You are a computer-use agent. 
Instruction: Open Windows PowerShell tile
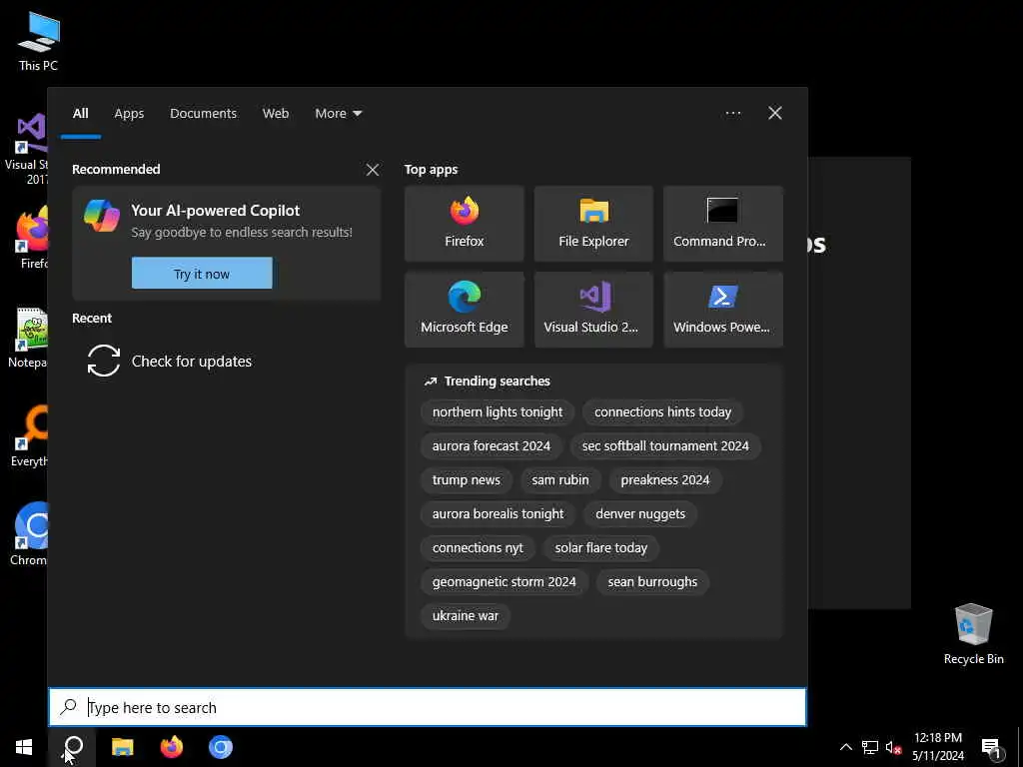coord(723,310)
